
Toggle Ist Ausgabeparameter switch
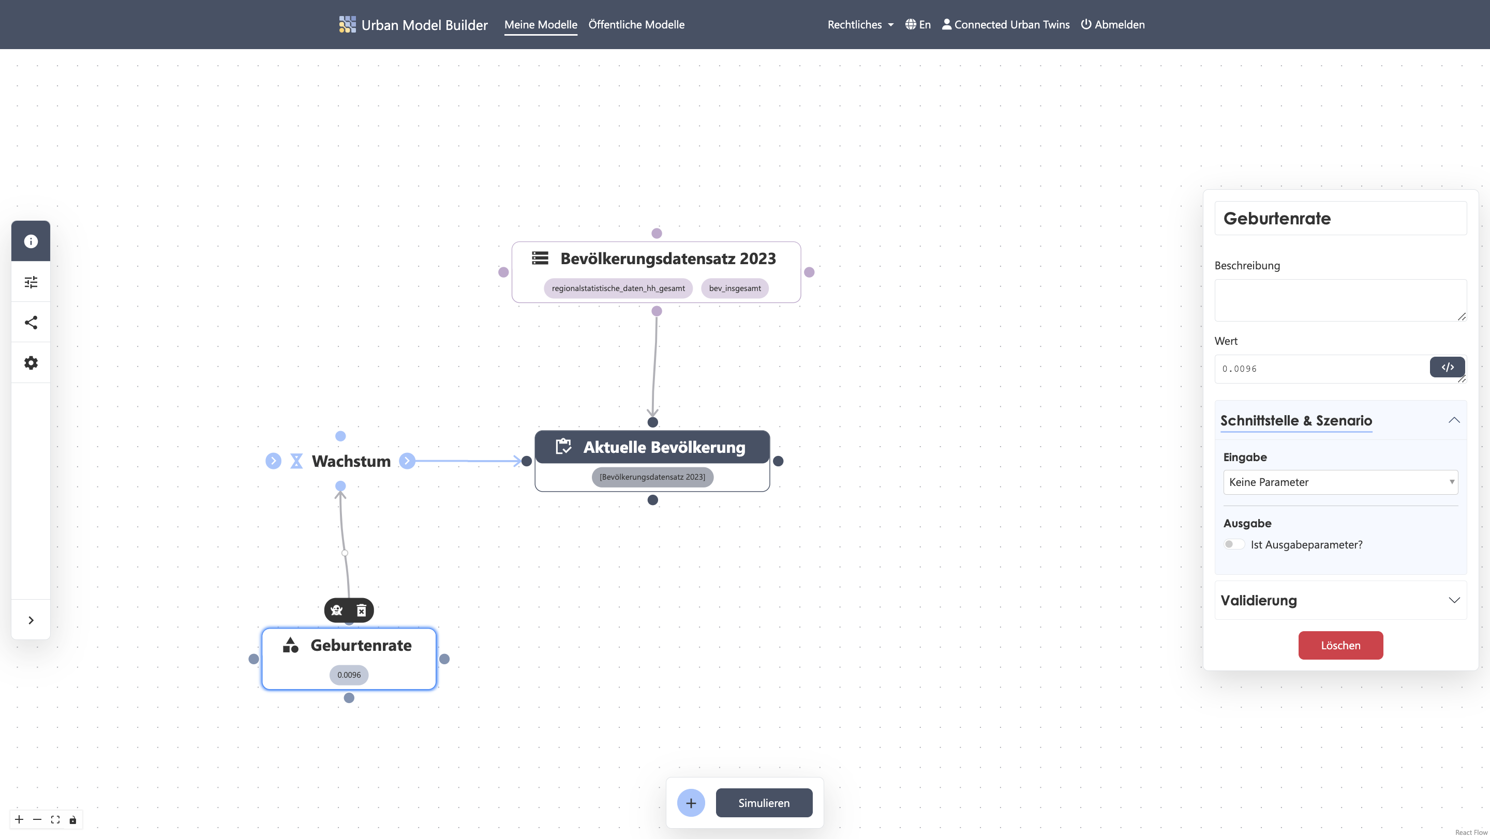[1234, 544]
